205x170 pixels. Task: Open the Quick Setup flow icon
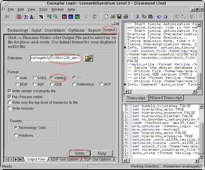[x=19, y=17]
